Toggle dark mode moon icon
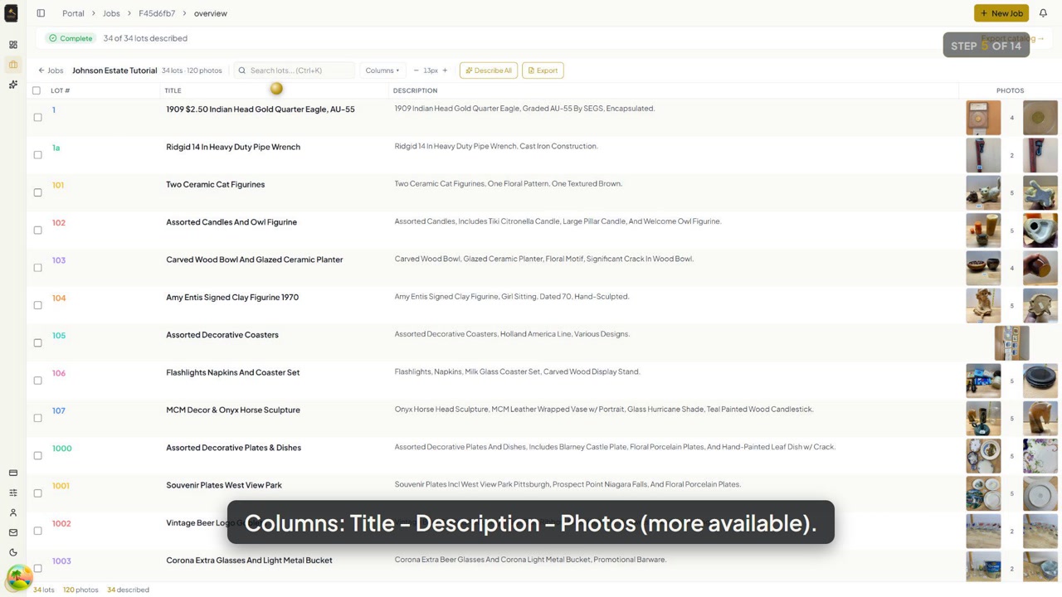This screenshot has height=597, width=1062. [x=12, y=552]
